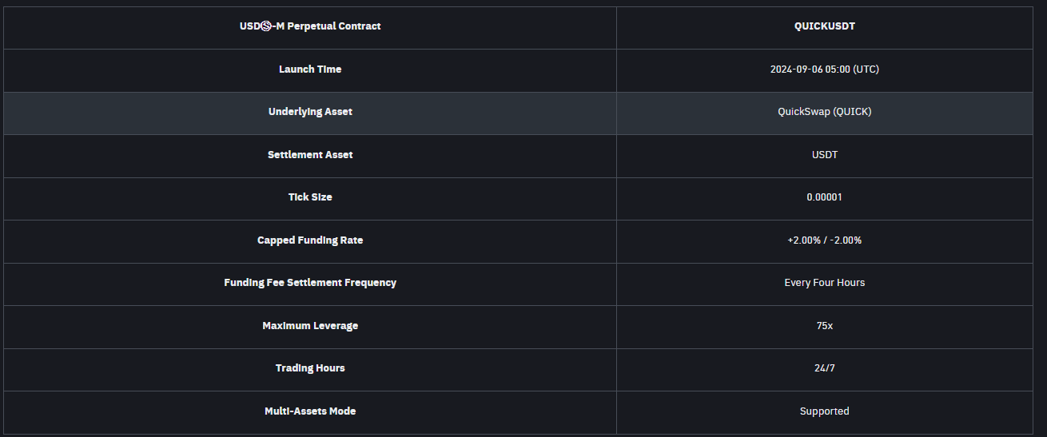The height and width of the screenshot is (437, 1047).
Task: Select the 'Supported' multi-assets value
Action: click(x=824, y=411)
